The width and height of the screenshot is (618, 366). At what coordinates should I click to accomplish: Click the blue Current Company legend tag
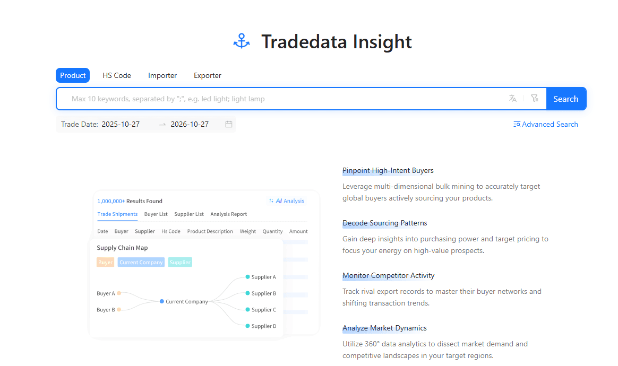[141, 263]
